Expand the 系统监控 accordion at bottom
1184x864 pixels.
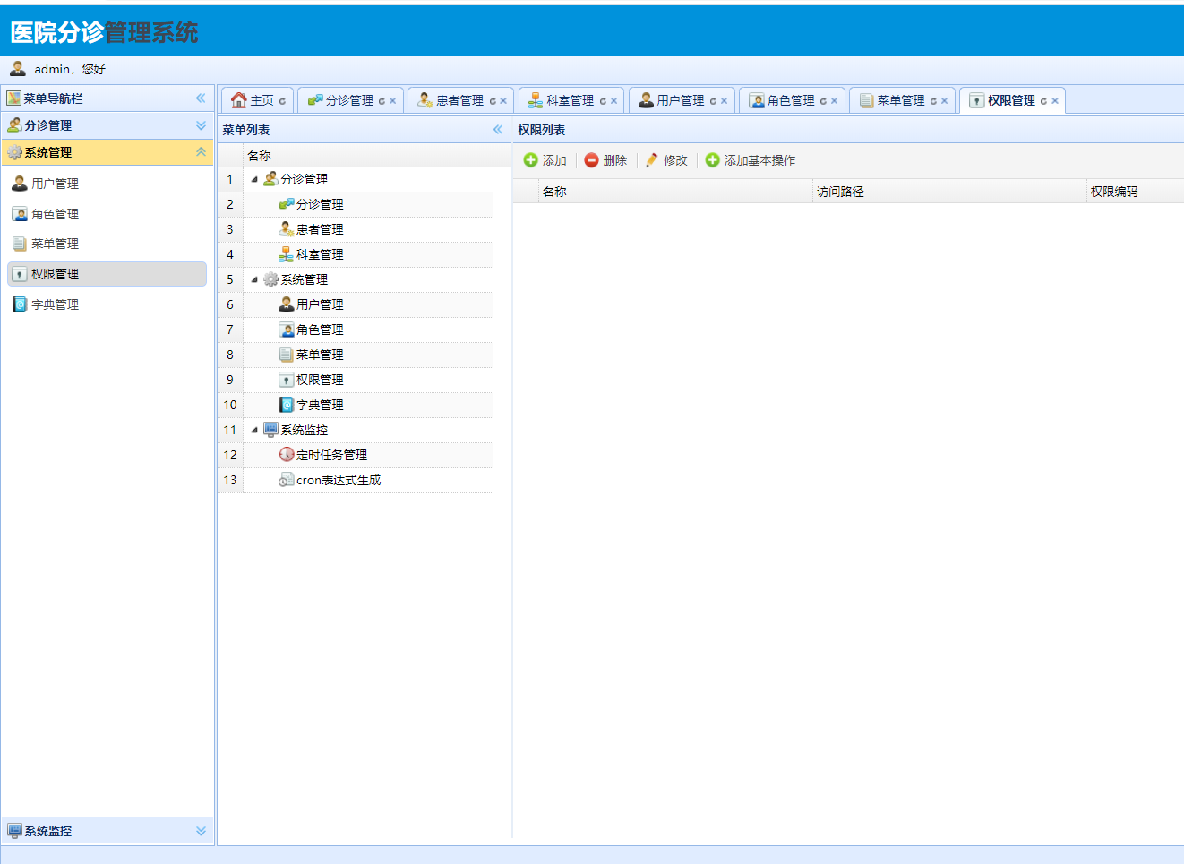(x=201, y=831)
